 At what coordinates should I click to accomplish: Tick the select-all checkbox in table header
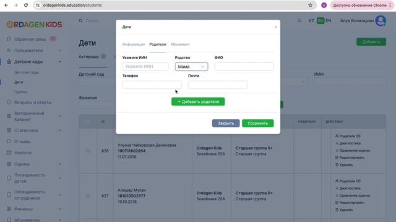pos(88,121)
